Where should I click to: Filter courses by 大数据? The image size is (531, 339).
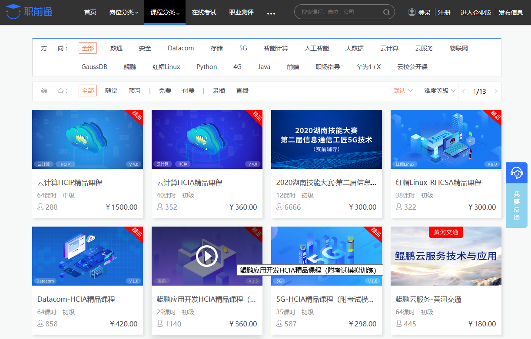pos(355,48)
